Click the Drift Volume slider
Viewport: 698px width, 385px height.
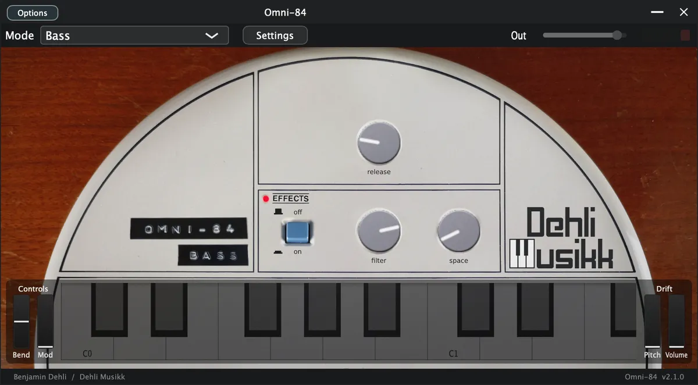(x=676, y=322)
